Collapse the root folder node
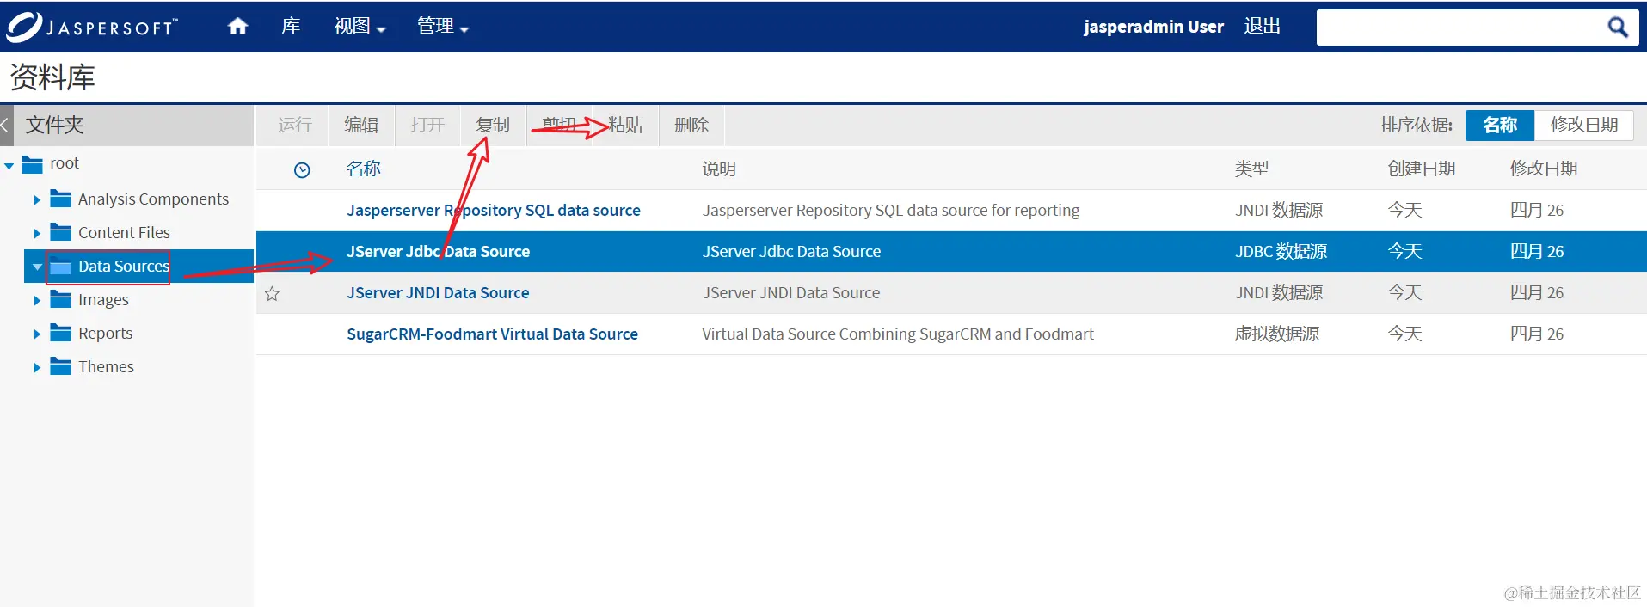The height and width of the screenshot is (607, 1647). (x=9, y=165)
